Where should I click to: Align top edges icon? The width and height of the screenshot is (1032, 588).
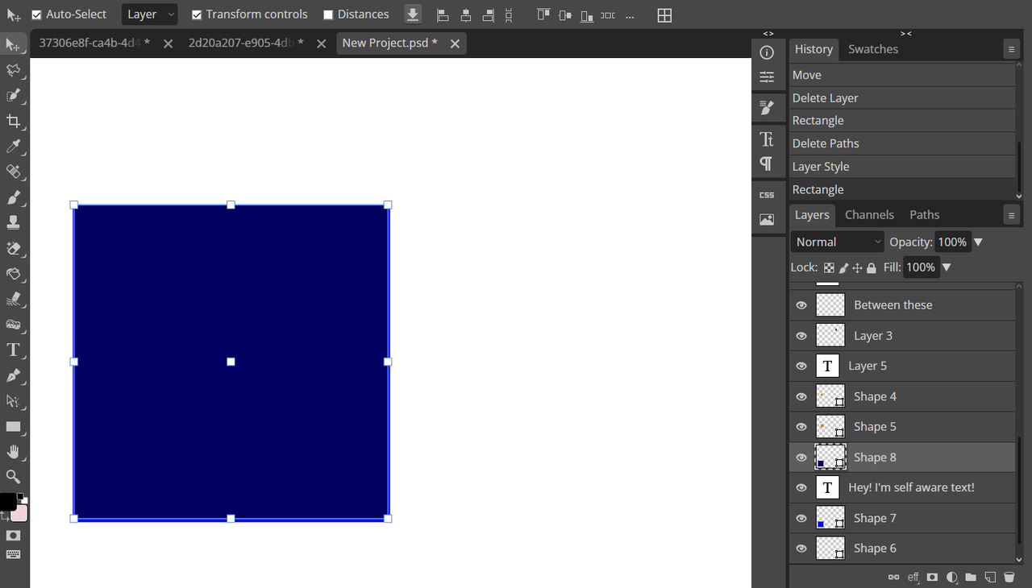pos(543,15)
